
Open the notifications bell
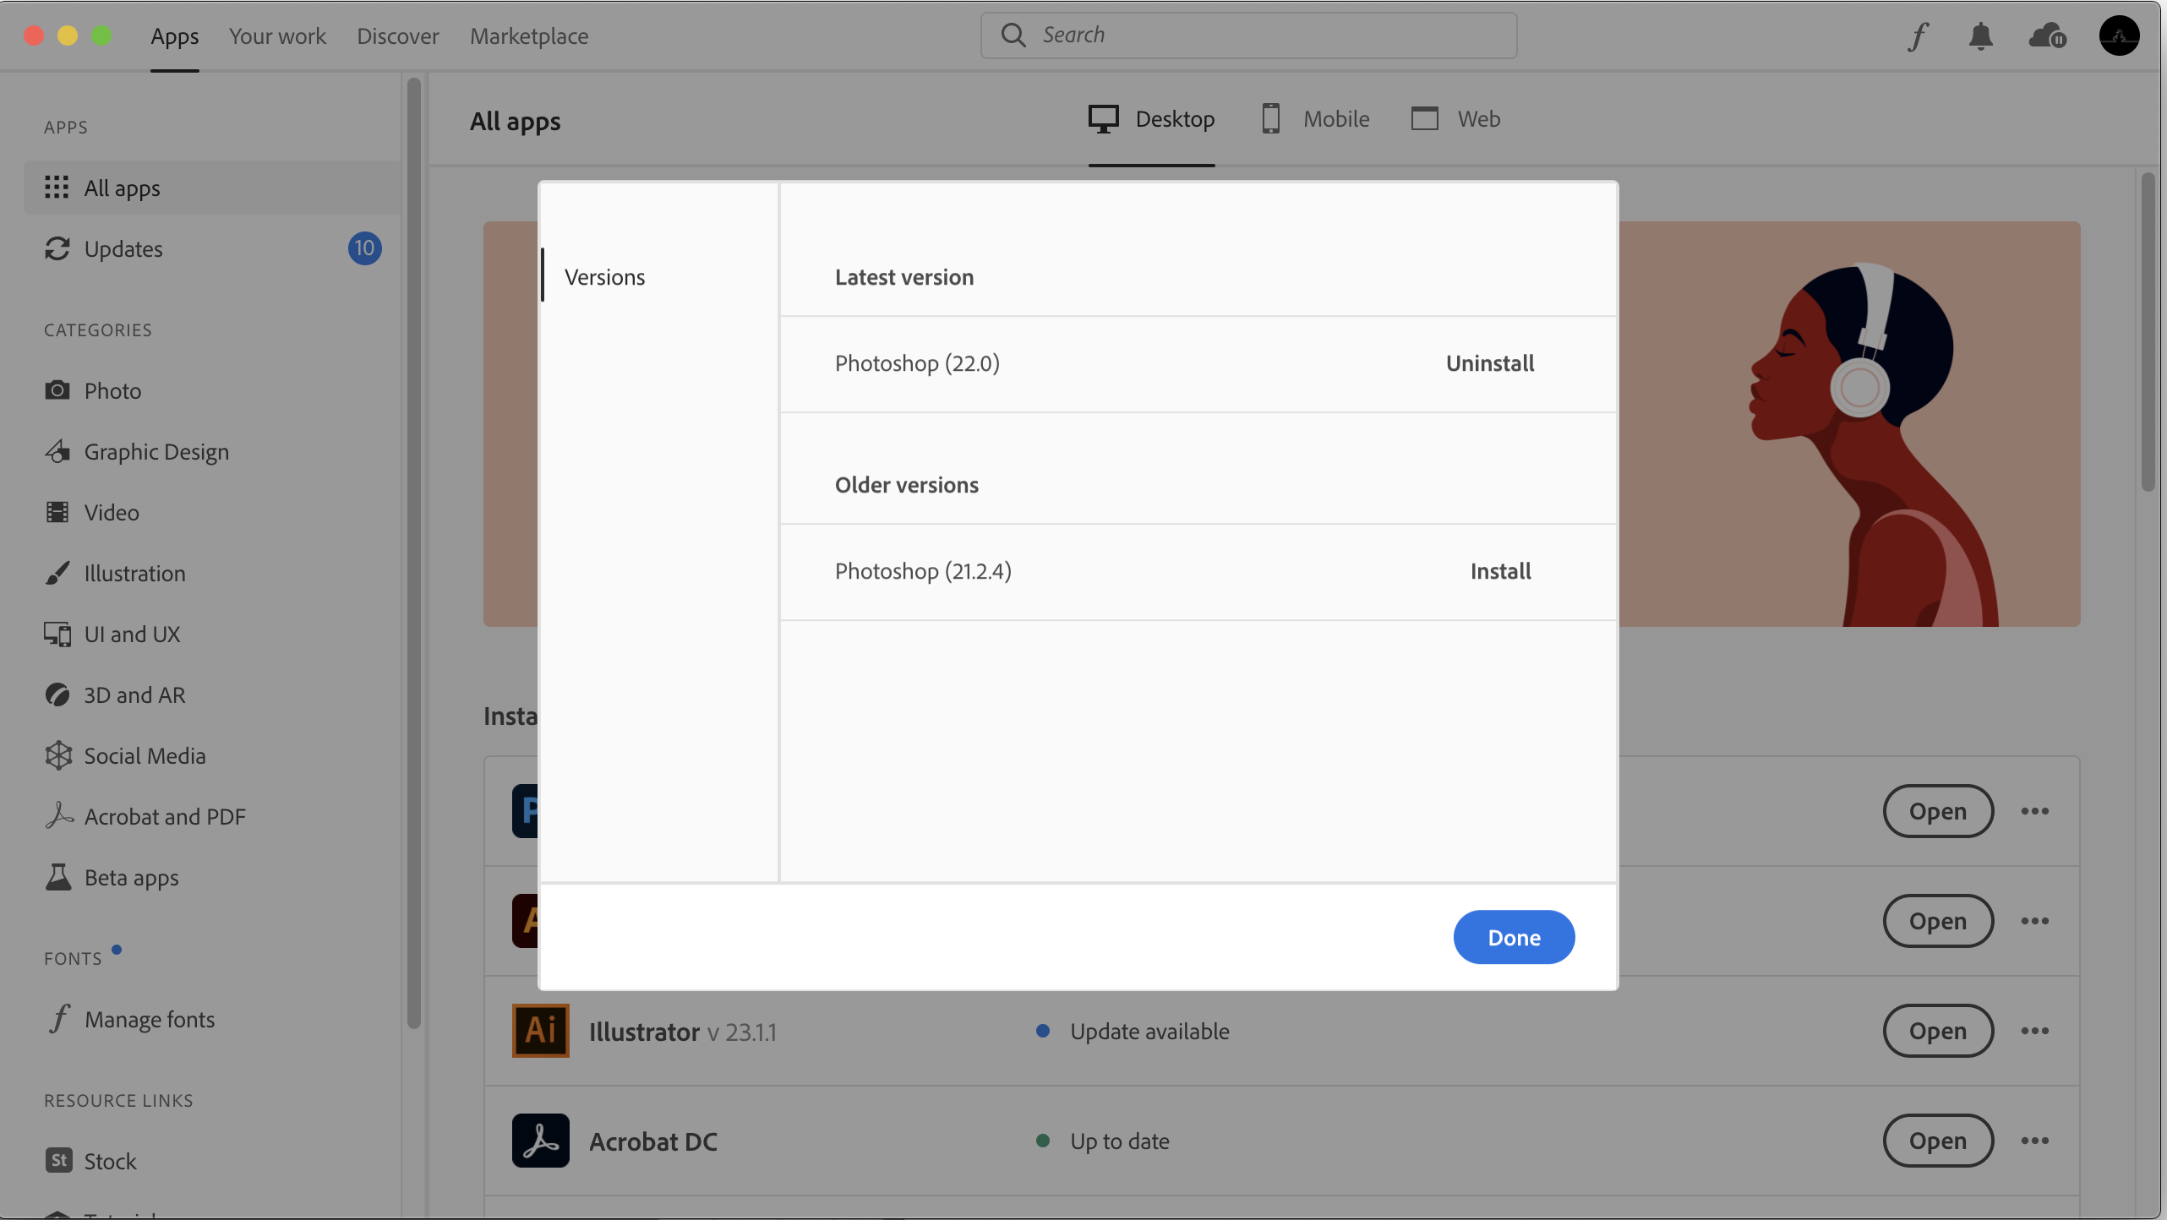coord(1980,36)
